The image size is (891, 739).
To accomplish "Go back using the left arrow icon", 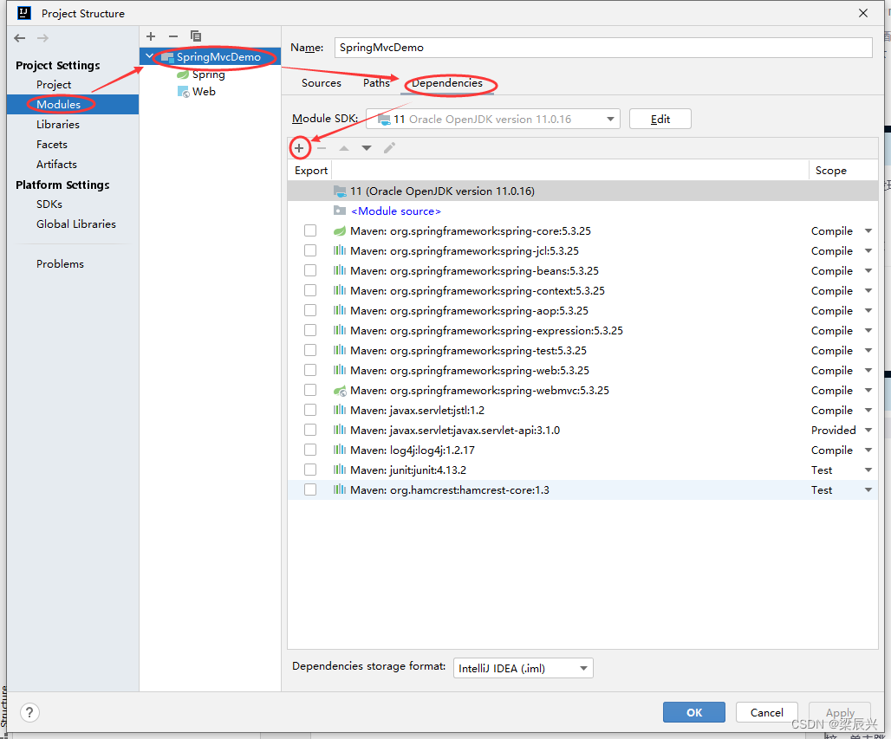I will pyautogui.click(x=20, y=38).
